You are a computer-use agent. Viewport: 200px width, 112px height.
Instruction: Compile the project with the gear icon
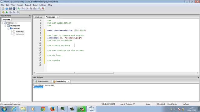click(3, 12)
